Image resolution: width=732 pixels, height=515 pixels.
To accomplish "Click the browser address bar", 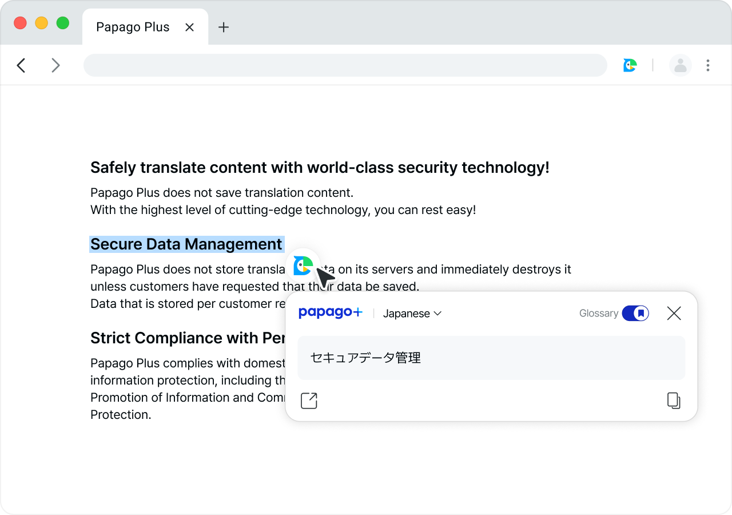I will coord(345,65).
